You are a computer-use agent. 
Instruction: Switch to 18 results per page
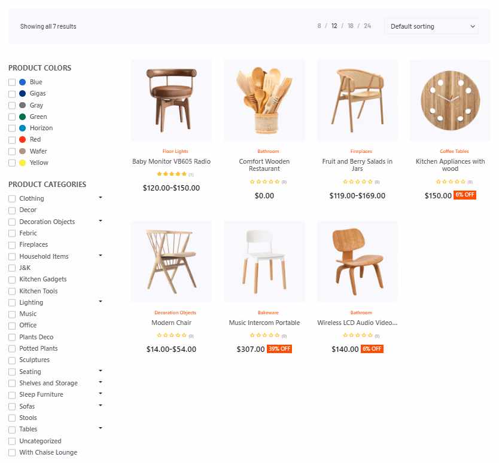click(x=351, y=26)
